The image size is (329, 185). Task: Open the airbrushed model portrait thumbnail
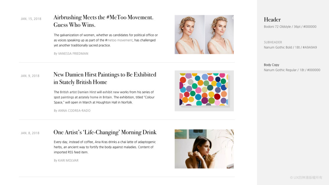click(204, 35)
